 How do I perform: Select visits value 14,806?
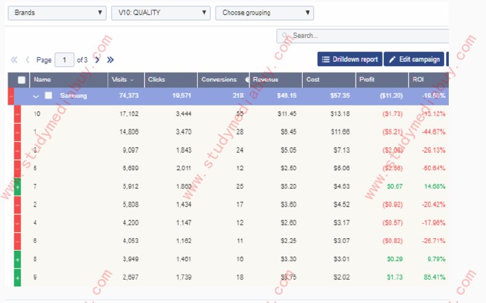click(129, 132)
